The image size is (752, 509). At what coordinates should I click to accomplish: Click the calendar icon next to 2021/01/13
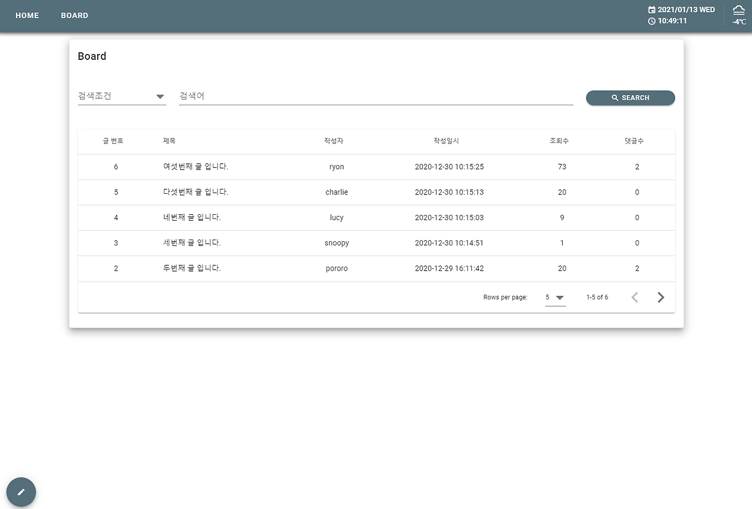point(652,9)
